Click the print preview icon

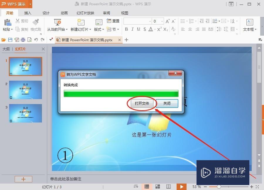[x=29, y=40]
